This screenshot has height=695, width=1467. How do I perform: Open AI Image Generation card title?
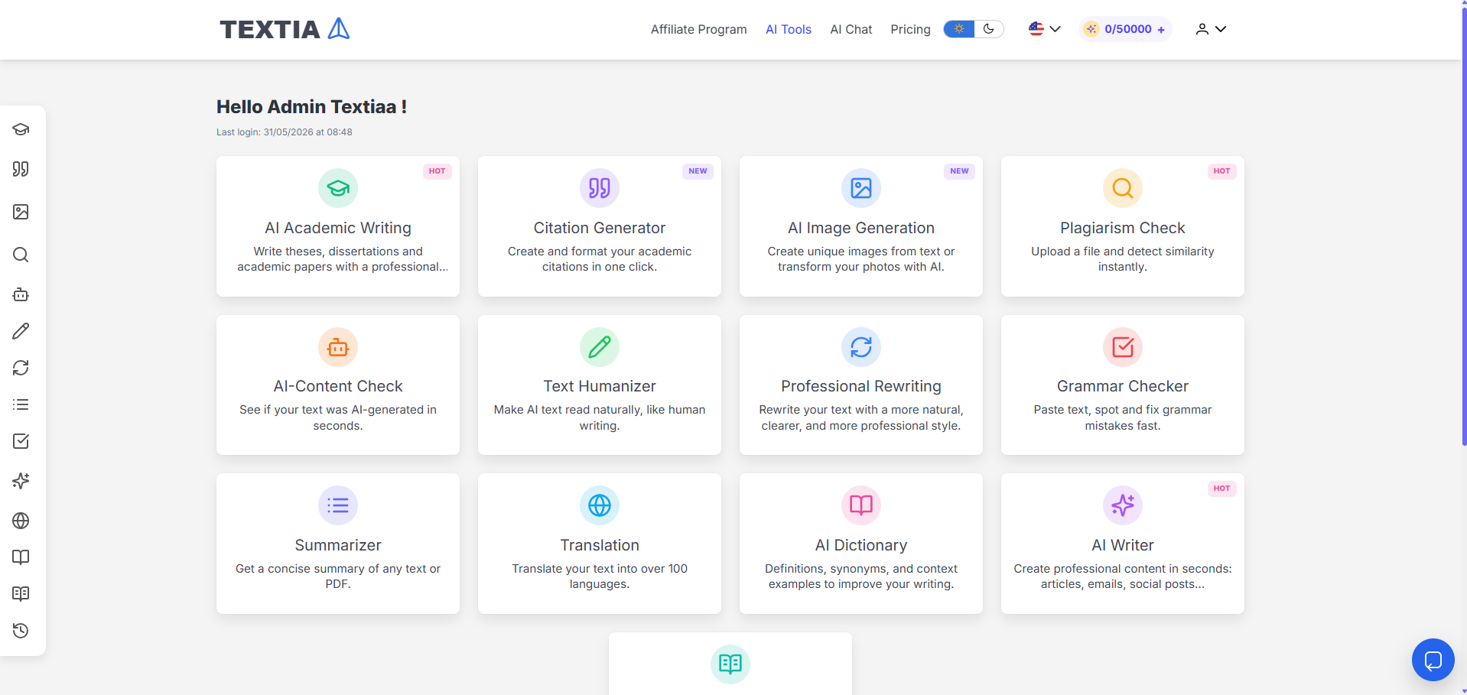(x=861, y=228)
